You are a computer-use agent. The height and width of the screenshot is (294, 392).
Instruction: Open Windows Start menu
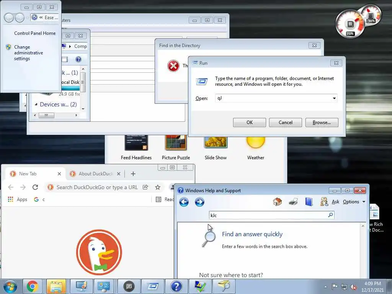[10, 286]
